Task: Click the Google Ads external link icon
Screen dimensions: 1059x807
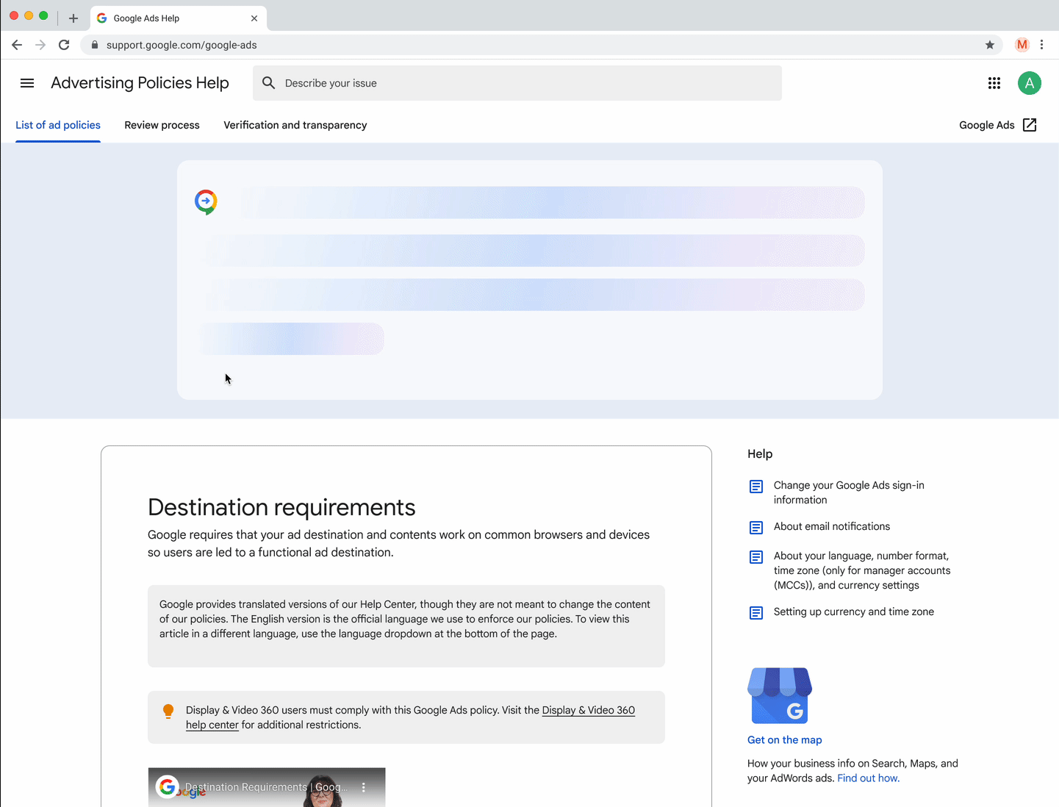Action: [1030, 125]
